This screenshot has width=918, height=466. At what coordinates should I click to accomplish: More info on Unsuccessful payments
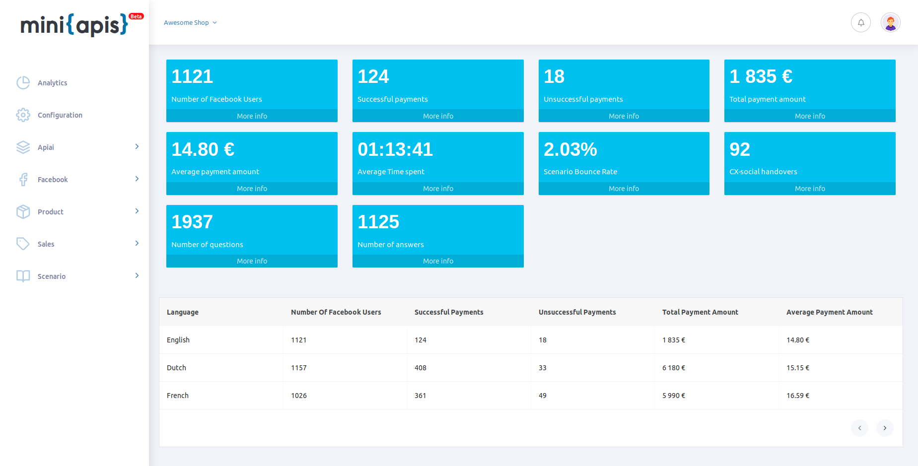click(x=624, y=116)
